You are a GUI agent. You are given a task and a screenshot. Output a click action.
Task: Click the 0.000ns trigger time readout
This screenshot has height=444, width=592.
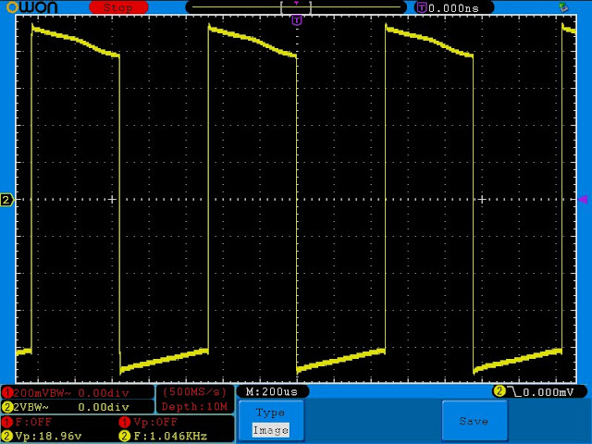(453, 8)
